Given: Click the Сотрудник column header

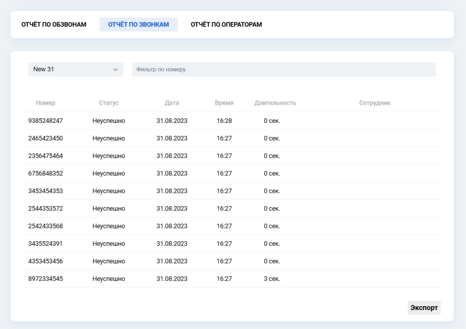Looking at the screenshot, I should 375,103.
